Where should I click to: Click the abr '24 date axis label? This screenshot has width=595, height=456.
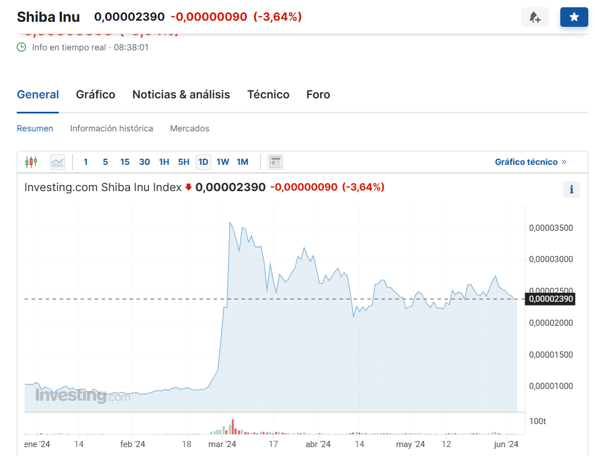[x=318, y=444]
